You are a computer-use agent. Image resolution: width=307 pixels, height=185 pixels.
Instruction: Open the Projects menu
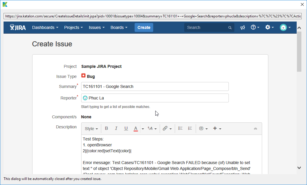(74, 27)
